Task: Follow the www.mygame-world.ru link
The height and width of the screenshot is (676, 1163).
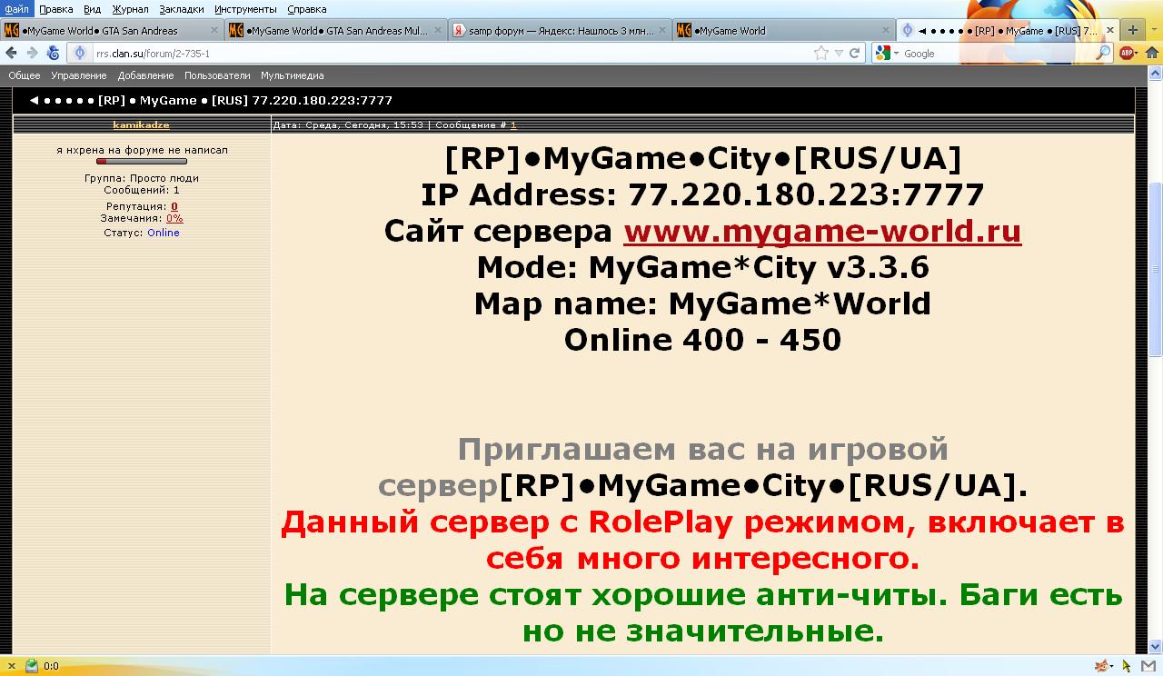Action: pyautogui.click(x=822, y=231)
